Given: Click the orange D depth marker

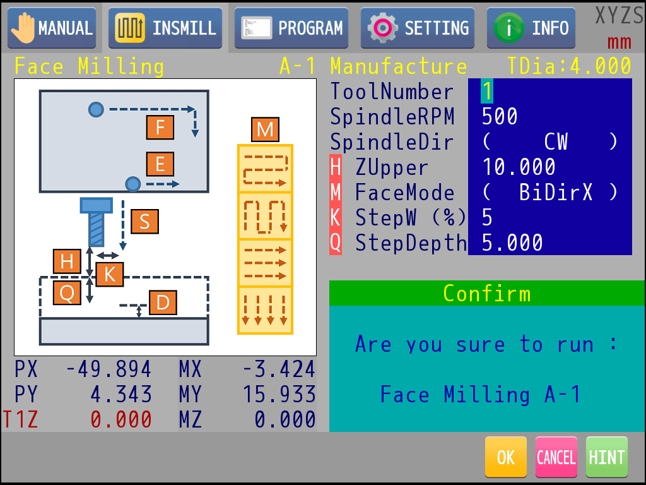Looking at the screenshot, I should 163,303.
